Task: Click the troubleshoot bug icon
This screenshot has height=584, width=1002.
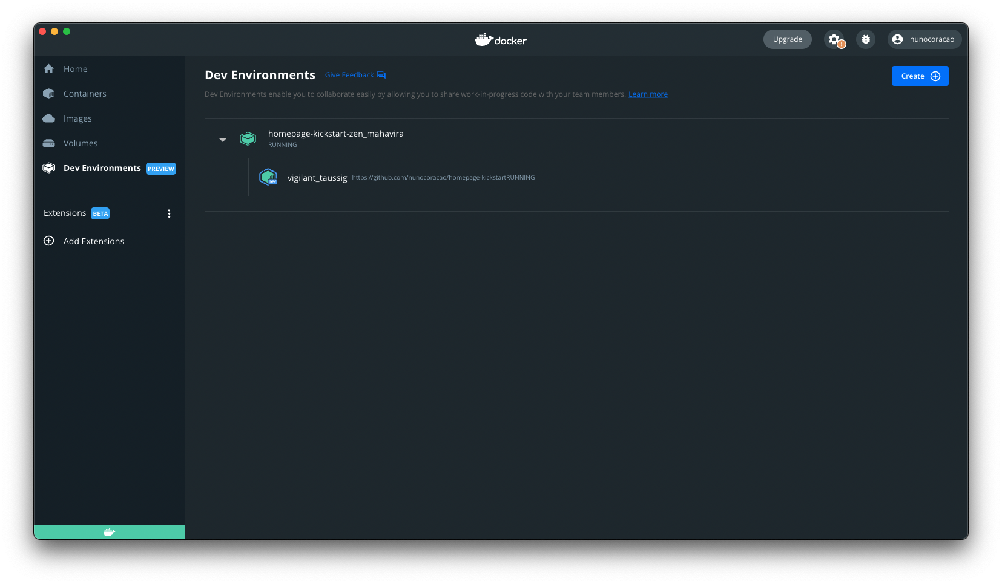Action: tap(866, 39)
